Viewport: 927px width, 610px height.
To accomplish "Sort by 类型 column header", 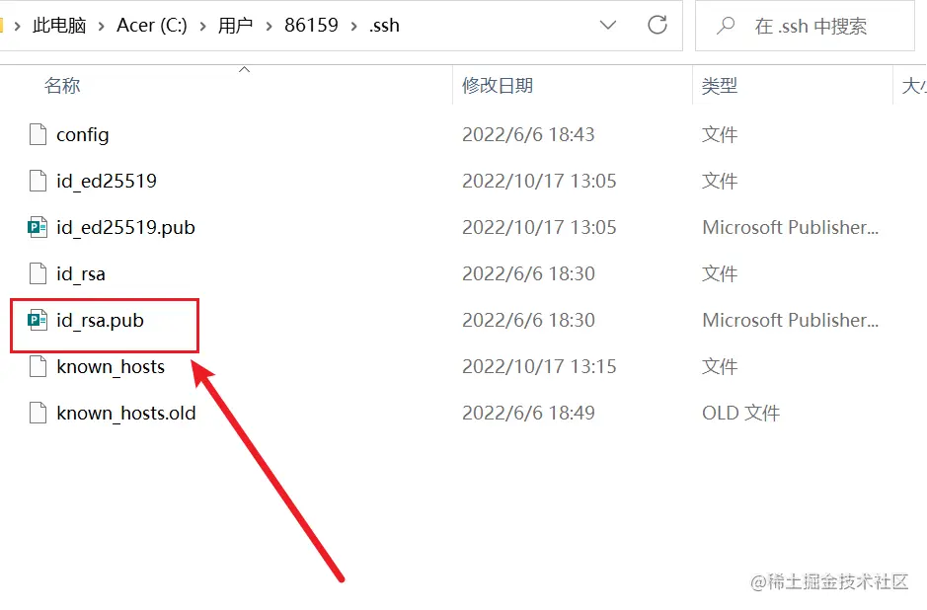I will pyautogui.click(x=720, y=86).
